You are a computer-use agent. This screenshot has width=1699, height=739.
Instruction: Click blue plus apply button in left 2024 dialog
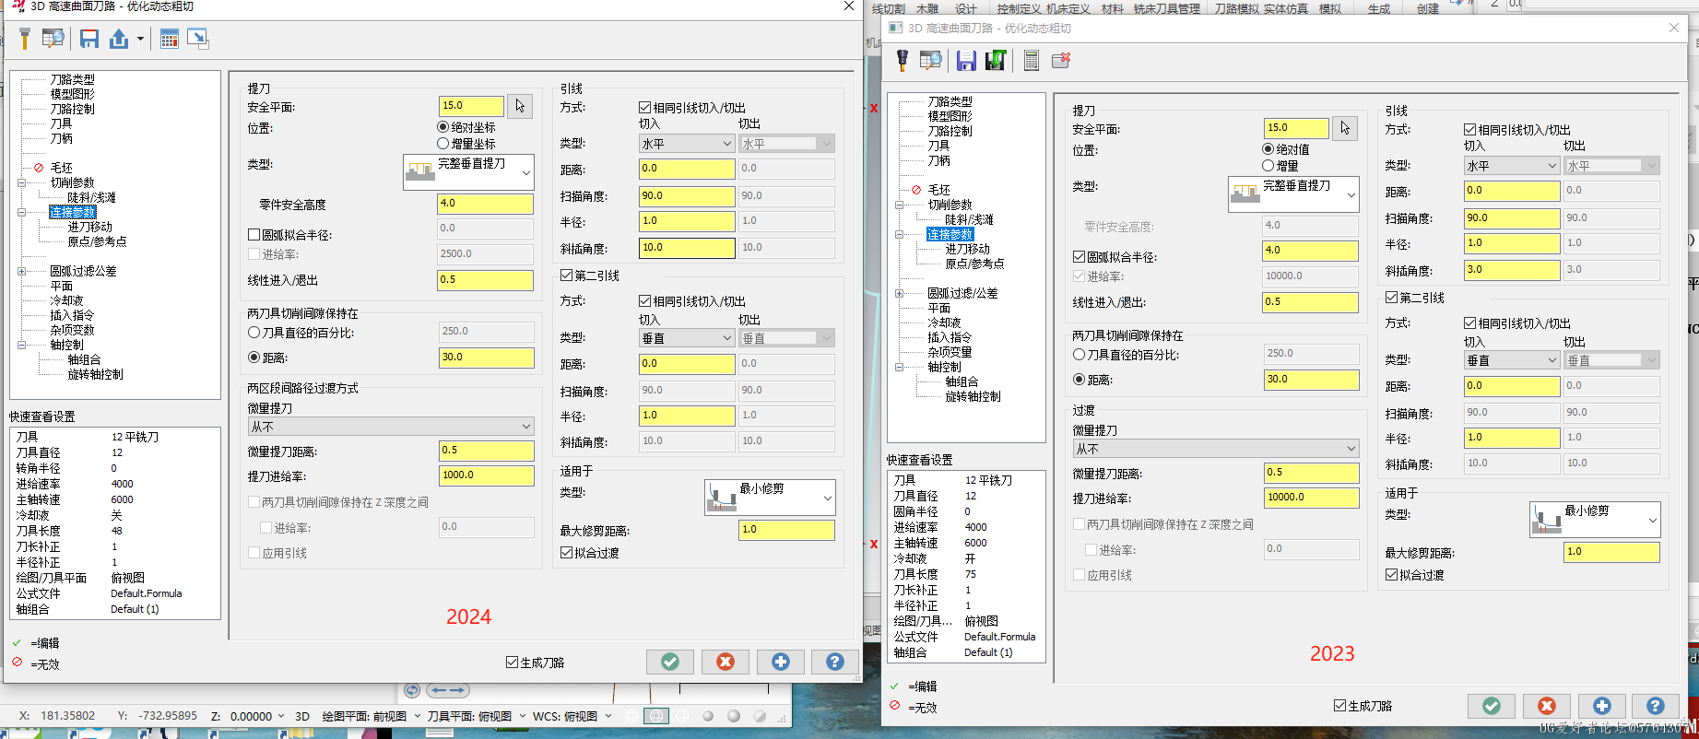tap(781, 662)
